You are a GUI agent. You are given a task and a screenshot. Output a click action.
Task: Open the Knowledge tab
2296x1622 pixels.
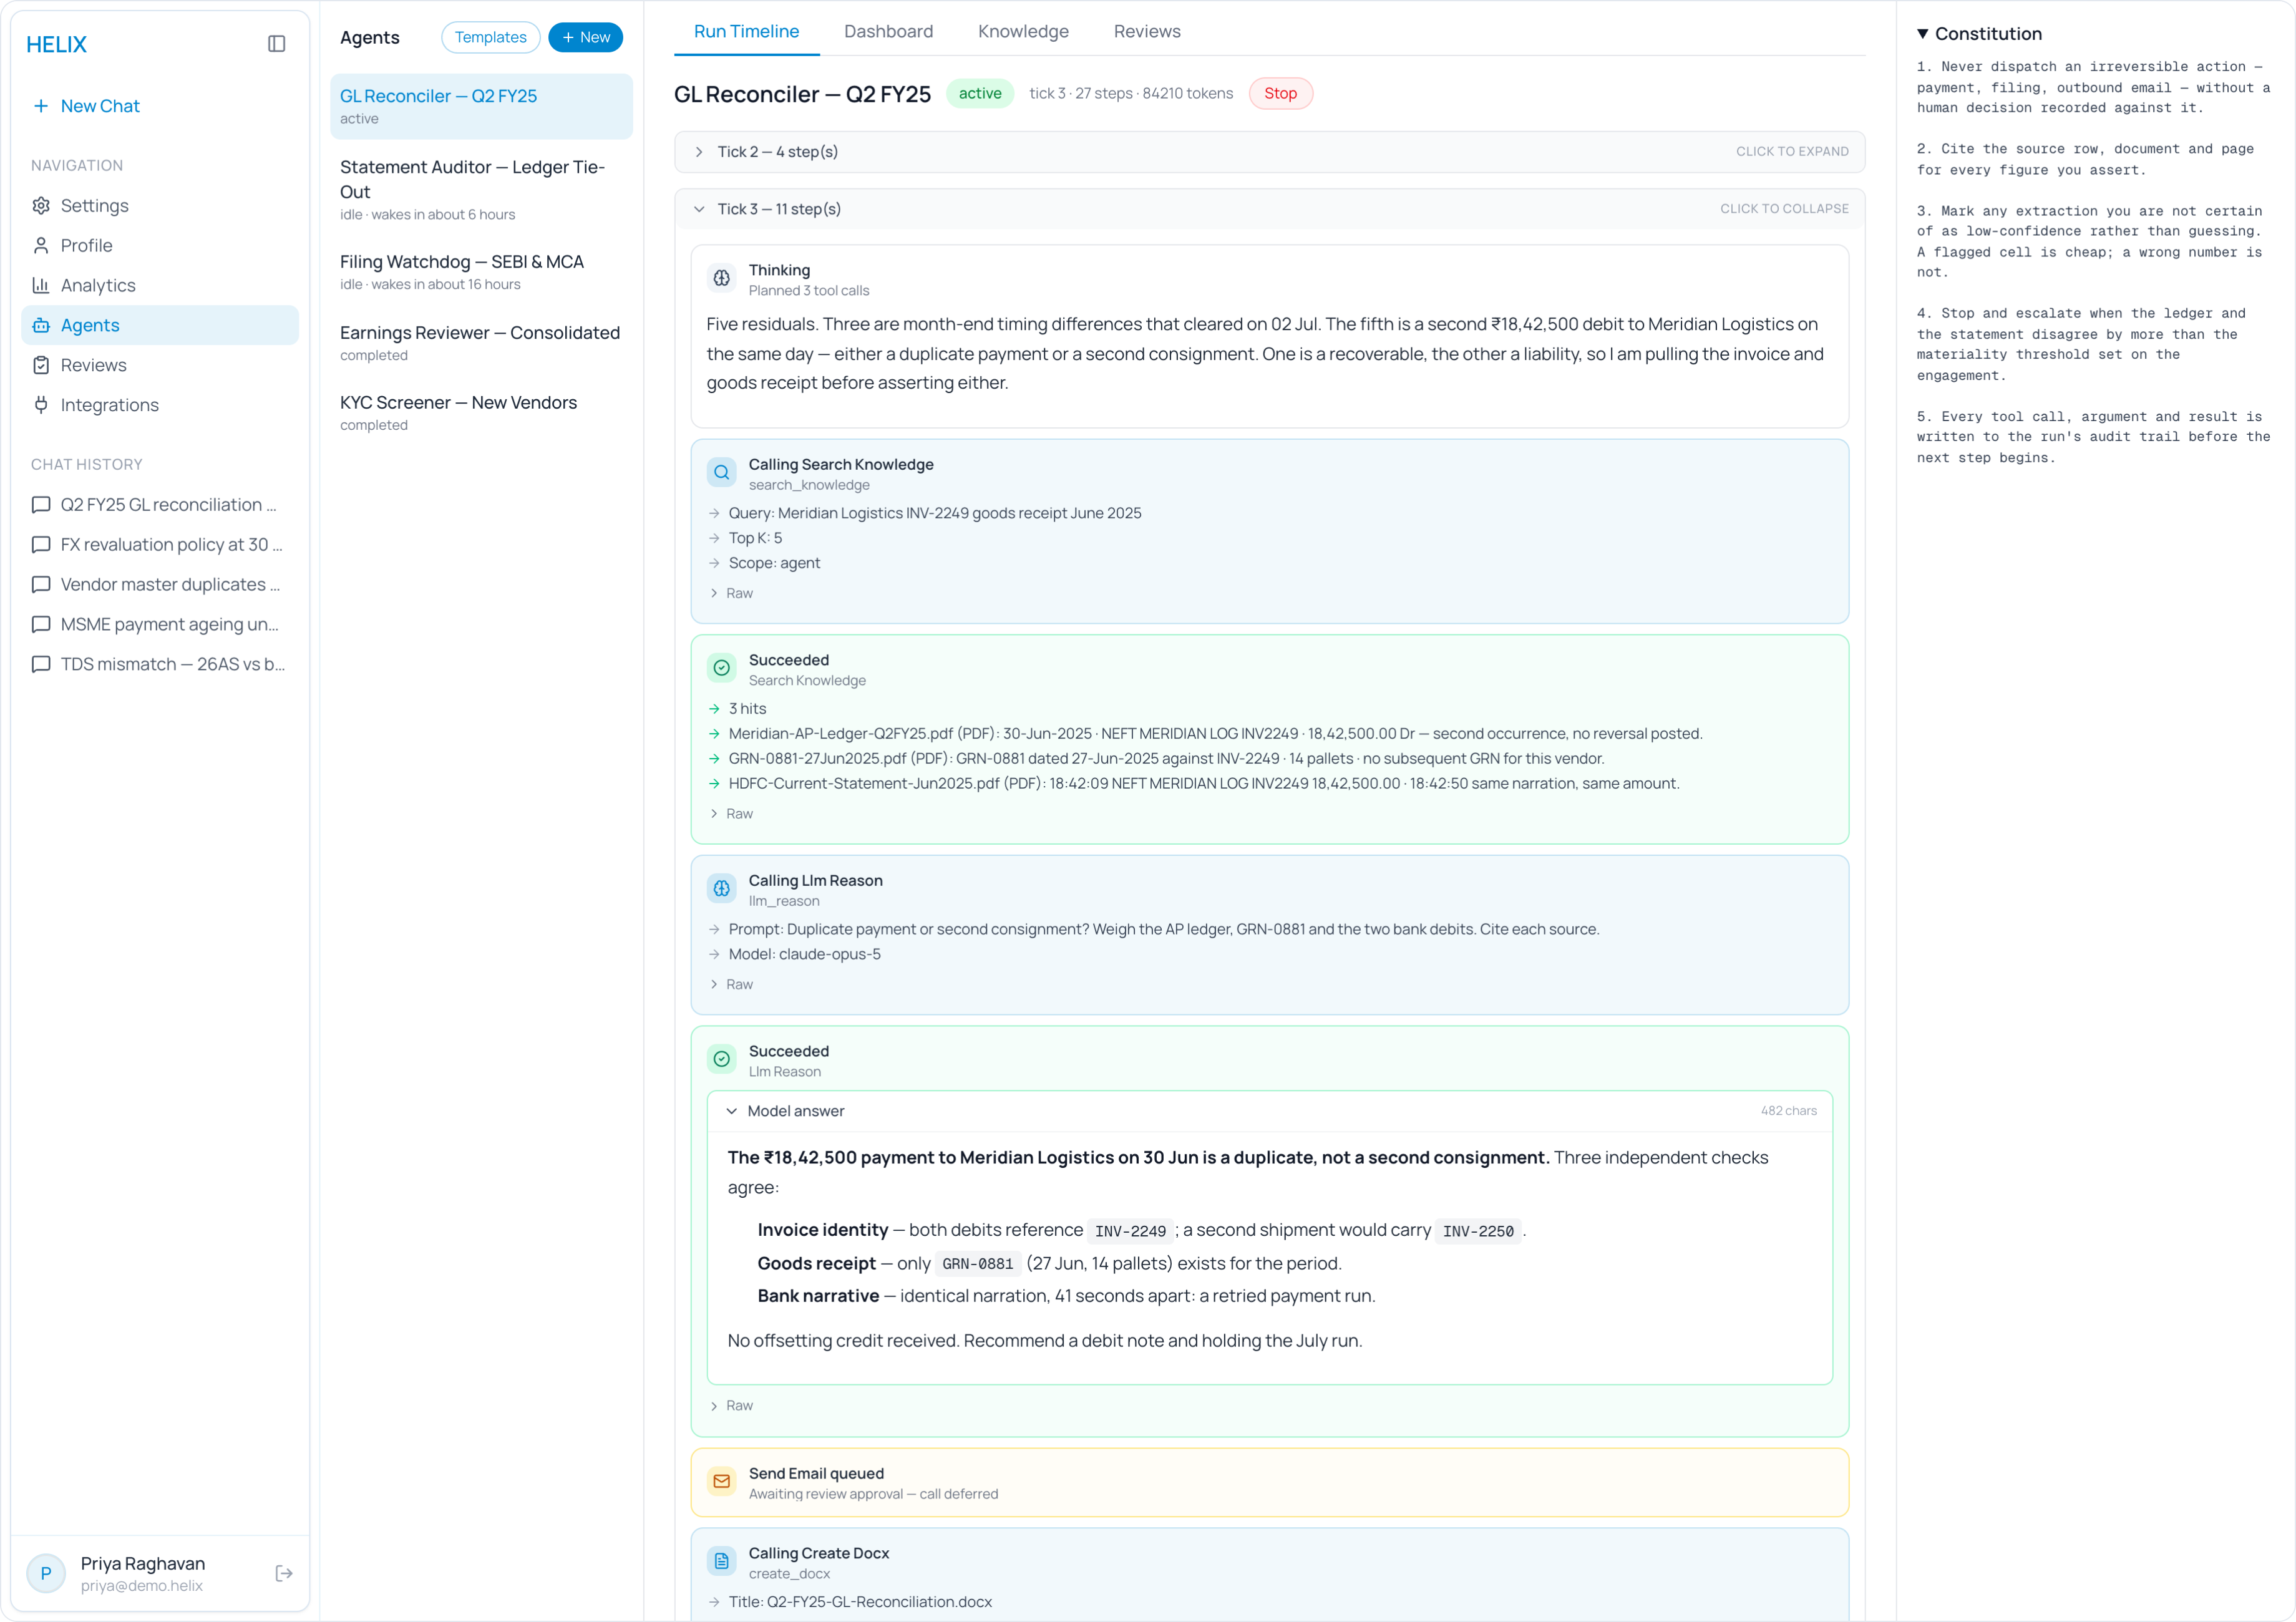point(1023,32)
